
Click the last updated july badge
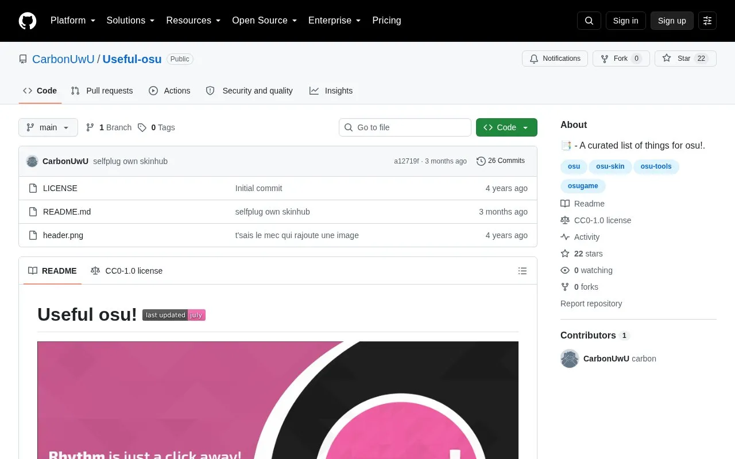[174, 315]
